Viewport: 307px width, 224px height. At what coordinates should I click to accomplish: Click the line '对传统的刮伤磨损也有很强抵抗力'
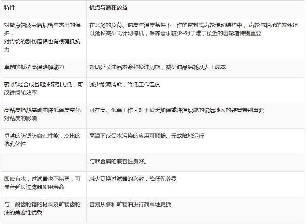[42, 45]
